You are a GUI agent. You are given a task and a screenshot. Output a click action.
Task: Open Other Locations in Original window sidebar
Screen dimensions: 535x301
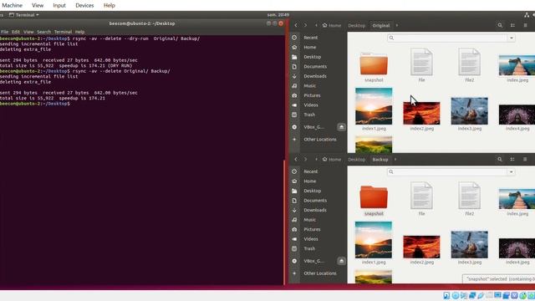click(319, 140)
